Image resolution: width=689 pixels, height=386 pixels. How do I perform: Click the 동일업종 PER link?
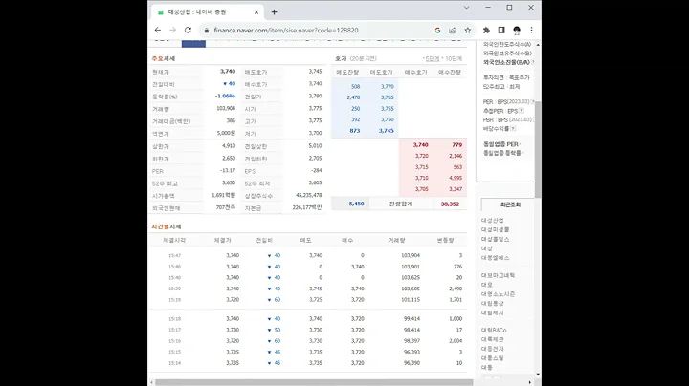(500, 144)
